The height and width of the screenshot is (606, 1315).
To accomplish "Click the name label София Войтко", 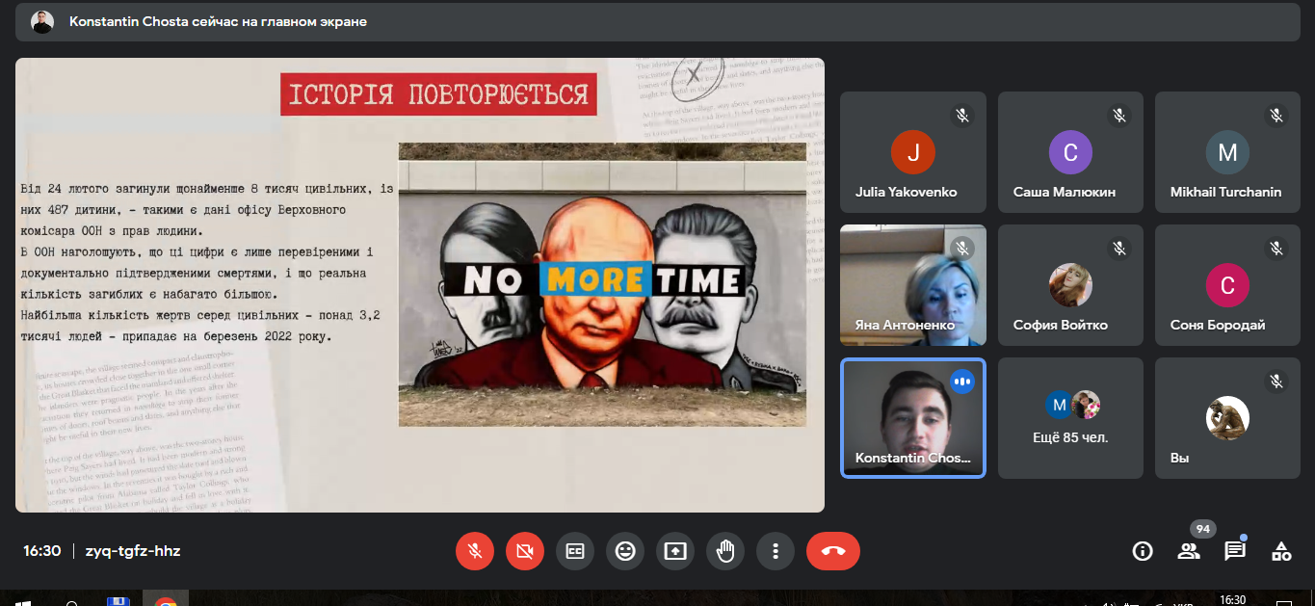I will [x=1061, y=325].
